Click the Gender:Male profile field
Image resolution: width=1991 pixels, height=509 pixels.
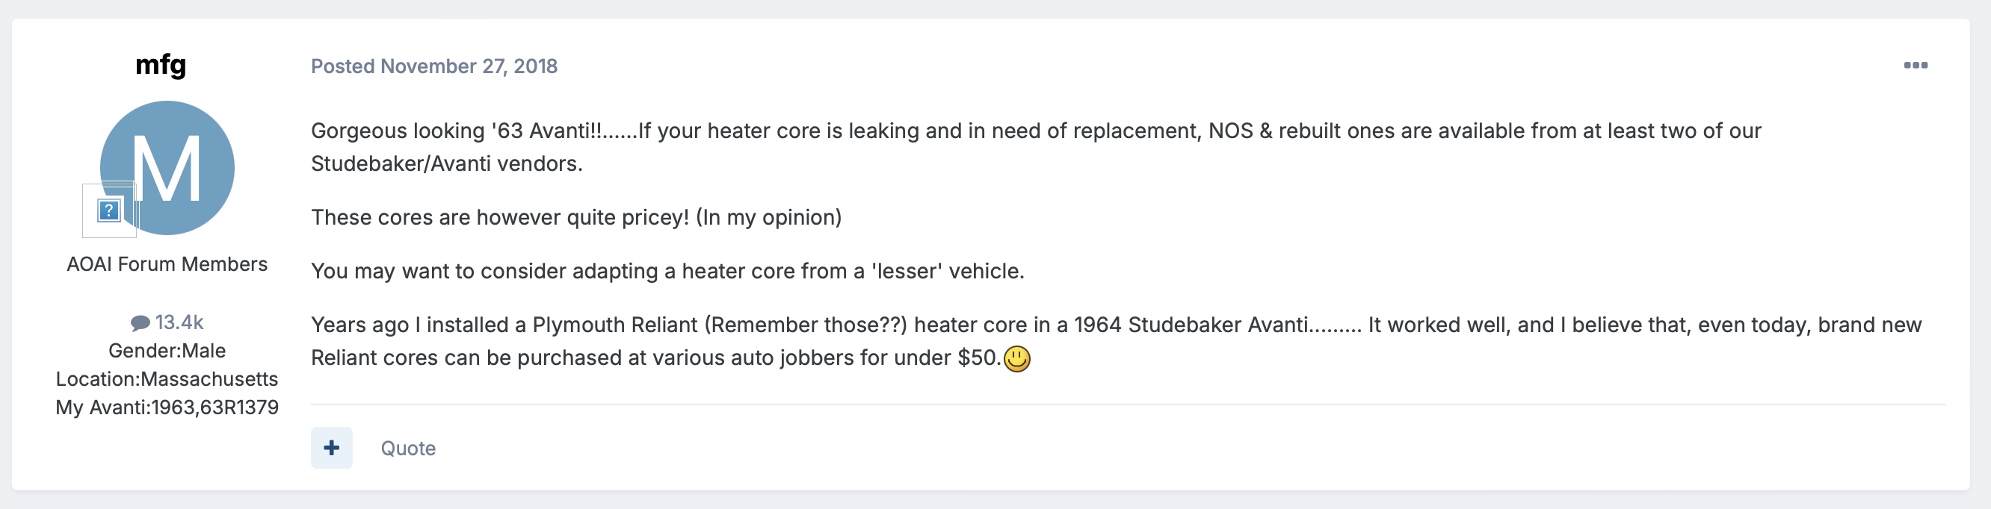click(x=167, y=351)
